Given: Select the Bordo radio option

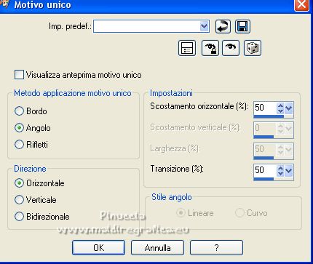Looking at the screenshot, I should point(19,111).
